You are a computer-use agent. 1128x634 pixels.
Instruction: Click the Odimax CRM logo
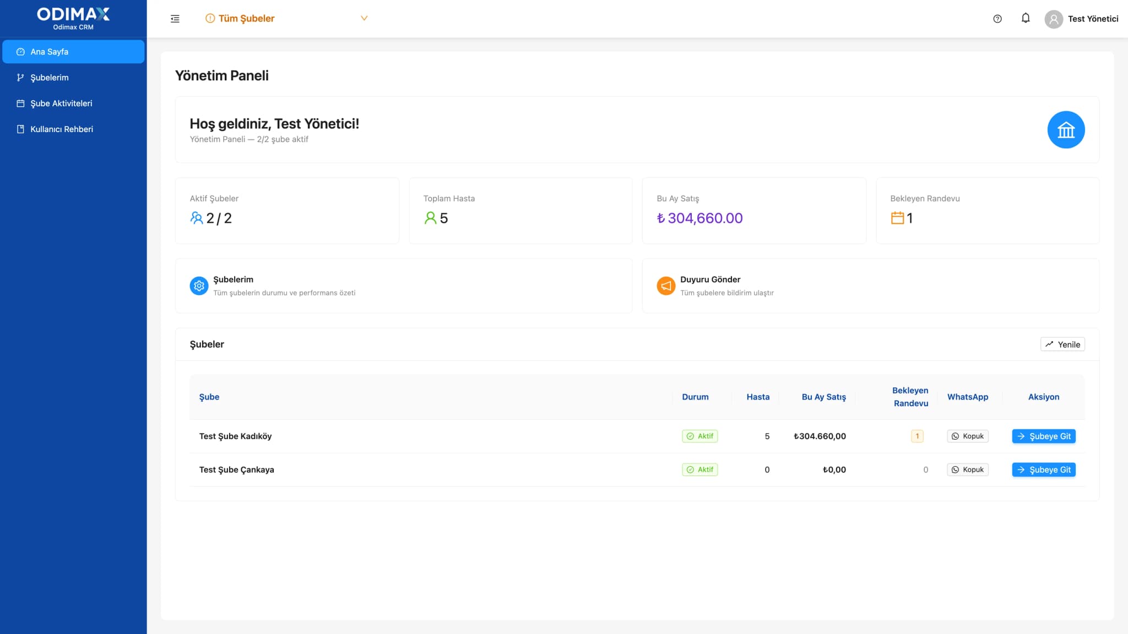tap(73, 19)
